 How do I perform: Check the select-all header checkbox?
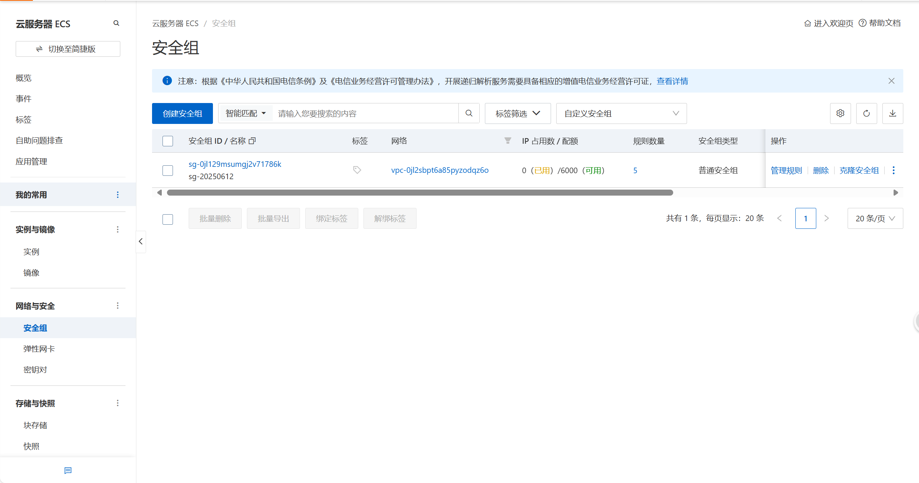168,141
